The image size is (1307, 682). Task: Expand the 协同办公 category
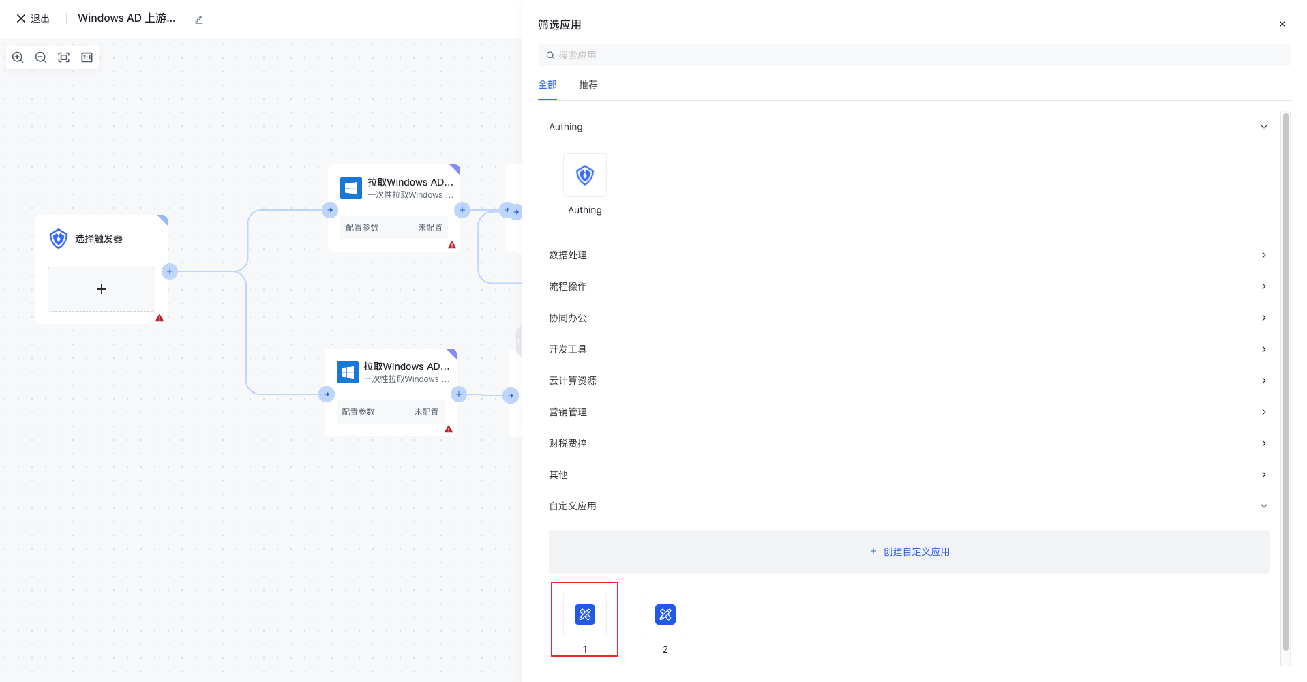point(1263,318)
